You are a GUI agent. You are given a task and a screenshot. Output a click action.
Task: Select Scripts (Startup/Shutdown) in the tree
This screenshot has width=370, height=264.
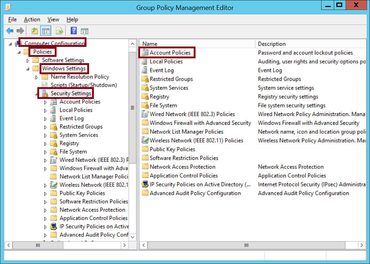click(x=84, y=85)
